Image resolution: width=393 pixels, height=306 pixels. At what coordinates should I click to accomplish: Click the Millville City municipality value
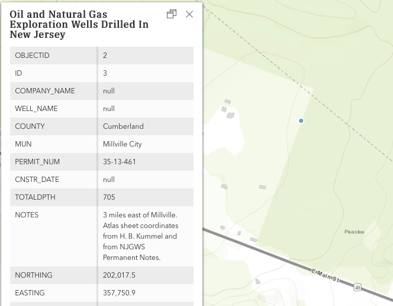point(123,144)
